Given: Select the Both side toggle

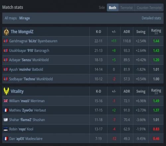Looking at the screenshot, I should point(113,8).
